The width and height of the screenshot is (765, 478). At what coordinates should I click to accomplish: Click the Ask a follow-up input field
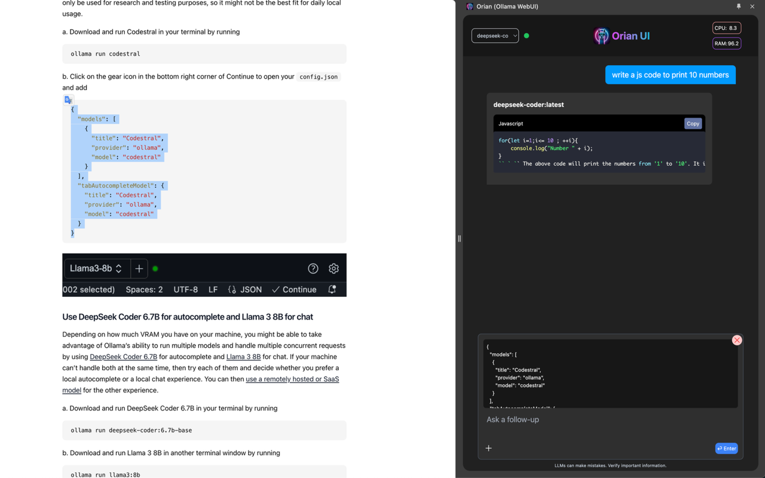[x=610, y=419]
